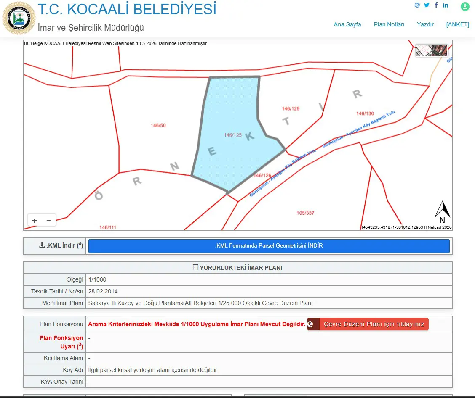475x398 pixels.
Task: Click the scale value '1/1000'
Action: [97, 279]
